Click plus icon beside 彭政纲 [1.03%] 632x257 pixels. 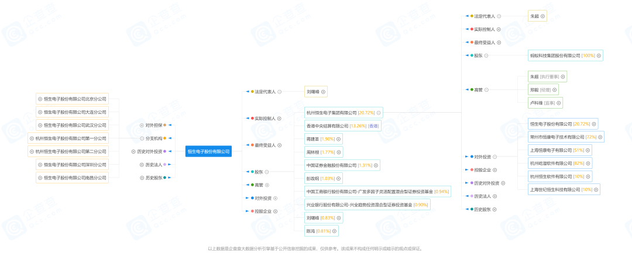pyautogui.click(x=339, y=178)
